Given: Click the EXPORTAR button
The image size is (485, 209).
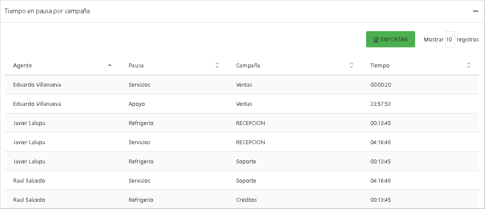Looking at the screenshot, I should point(390,39).
